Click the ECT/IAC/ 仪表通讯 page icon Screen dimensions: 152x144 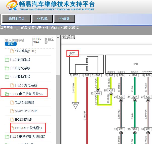[x=12, y=128]
